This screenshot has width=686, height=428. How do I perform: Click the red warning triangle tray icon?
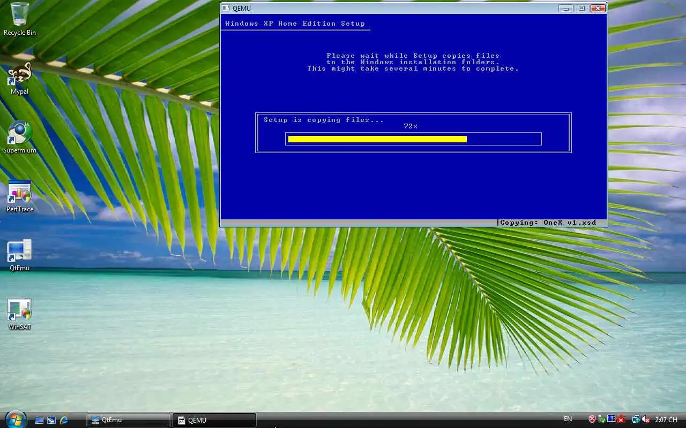(621, 420)
